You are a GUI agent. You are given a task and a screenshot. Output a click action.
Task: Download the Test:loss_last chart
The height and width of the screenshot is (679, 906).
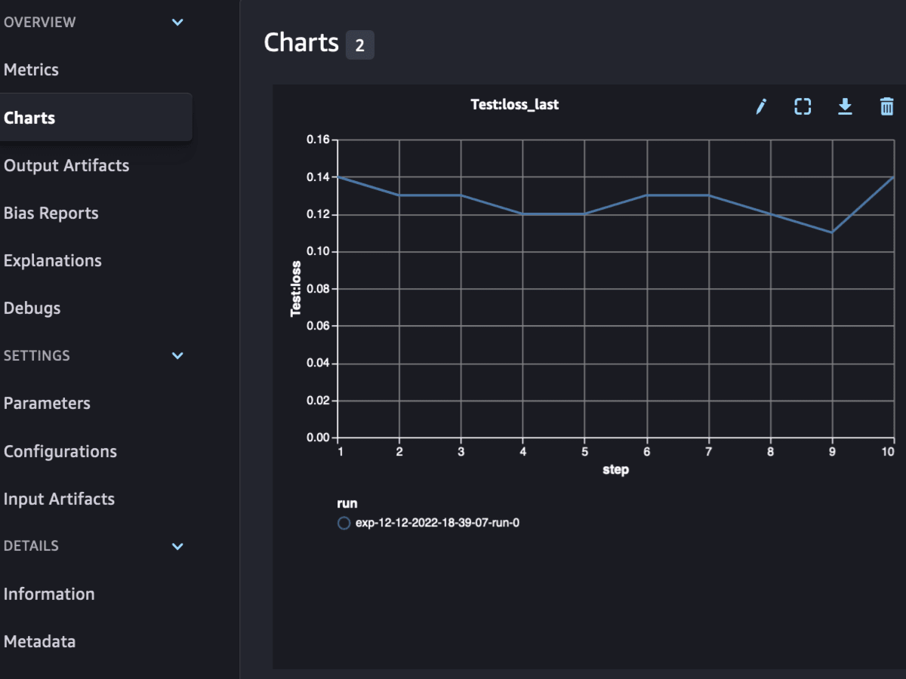pyautogui.click(x=845, y=106)
